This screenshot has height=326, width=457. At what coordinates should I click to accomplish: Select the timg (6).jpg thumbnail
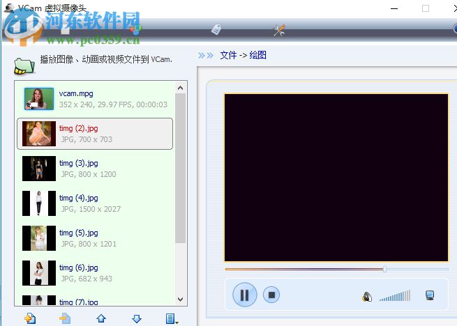pos(39,273)
